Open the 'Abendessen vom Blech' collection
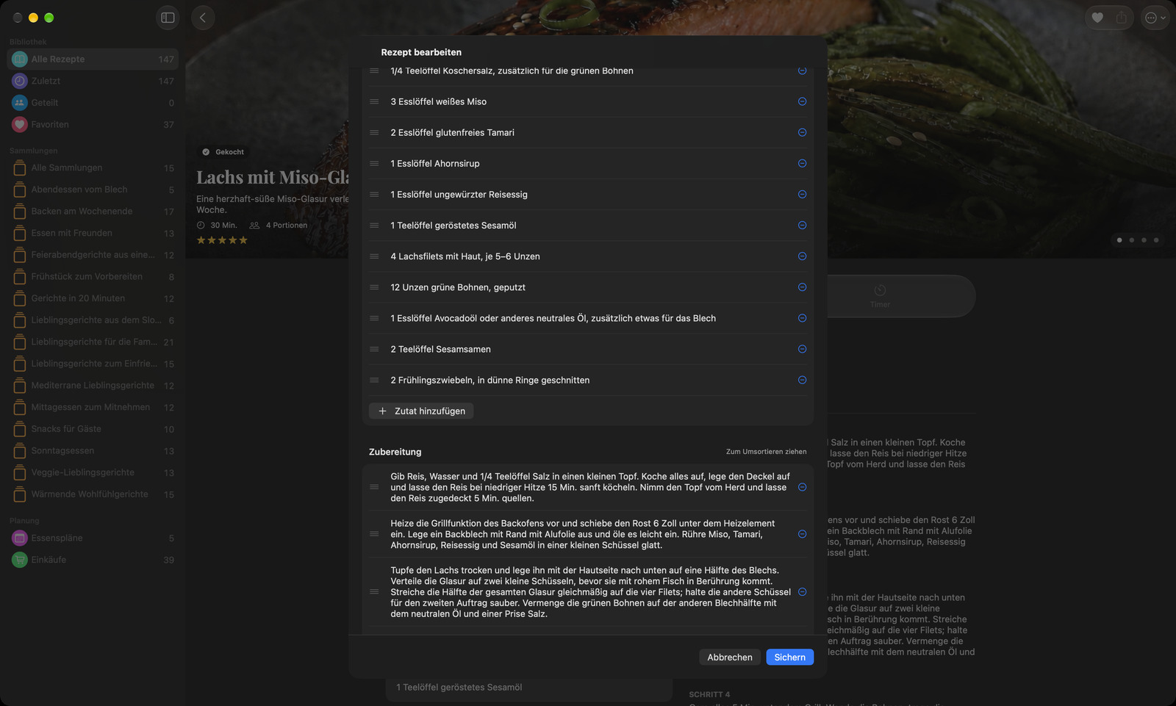The width and height of the screenshot is (1176, 706). click(x=93, y=190)
